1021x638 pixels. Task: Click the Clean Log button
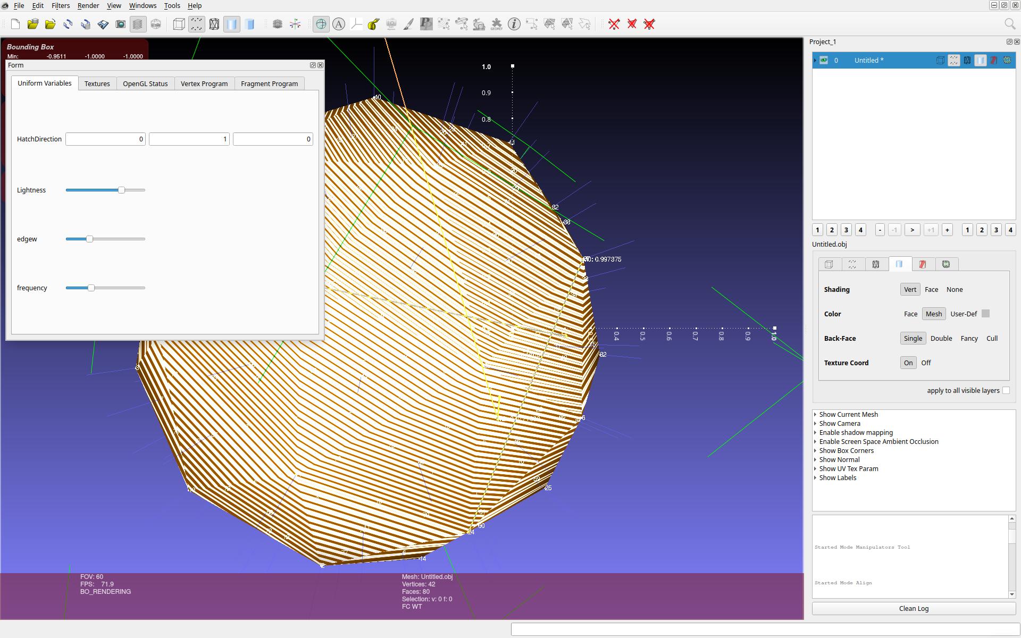(x=913, y=608)
